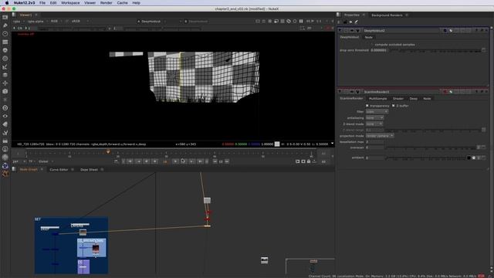This screenshot has height=278, width=494.
Task: Open the Channel nodes toolbar icon
Action: pos(5,42)
